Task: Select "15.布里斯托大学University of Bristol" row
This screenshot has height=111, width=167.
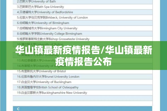Action: click(83, 71)
